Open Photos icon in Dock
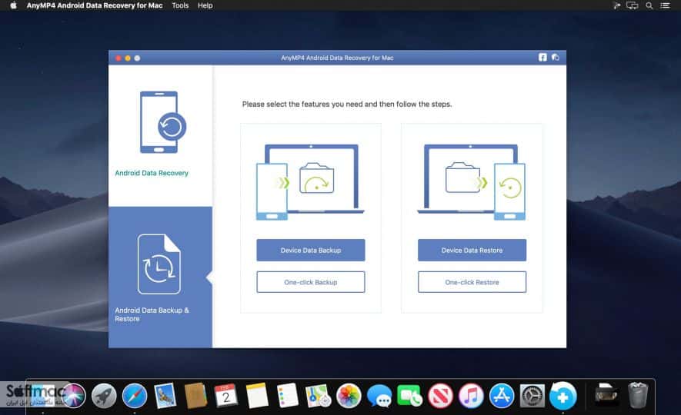 point(349,396)
